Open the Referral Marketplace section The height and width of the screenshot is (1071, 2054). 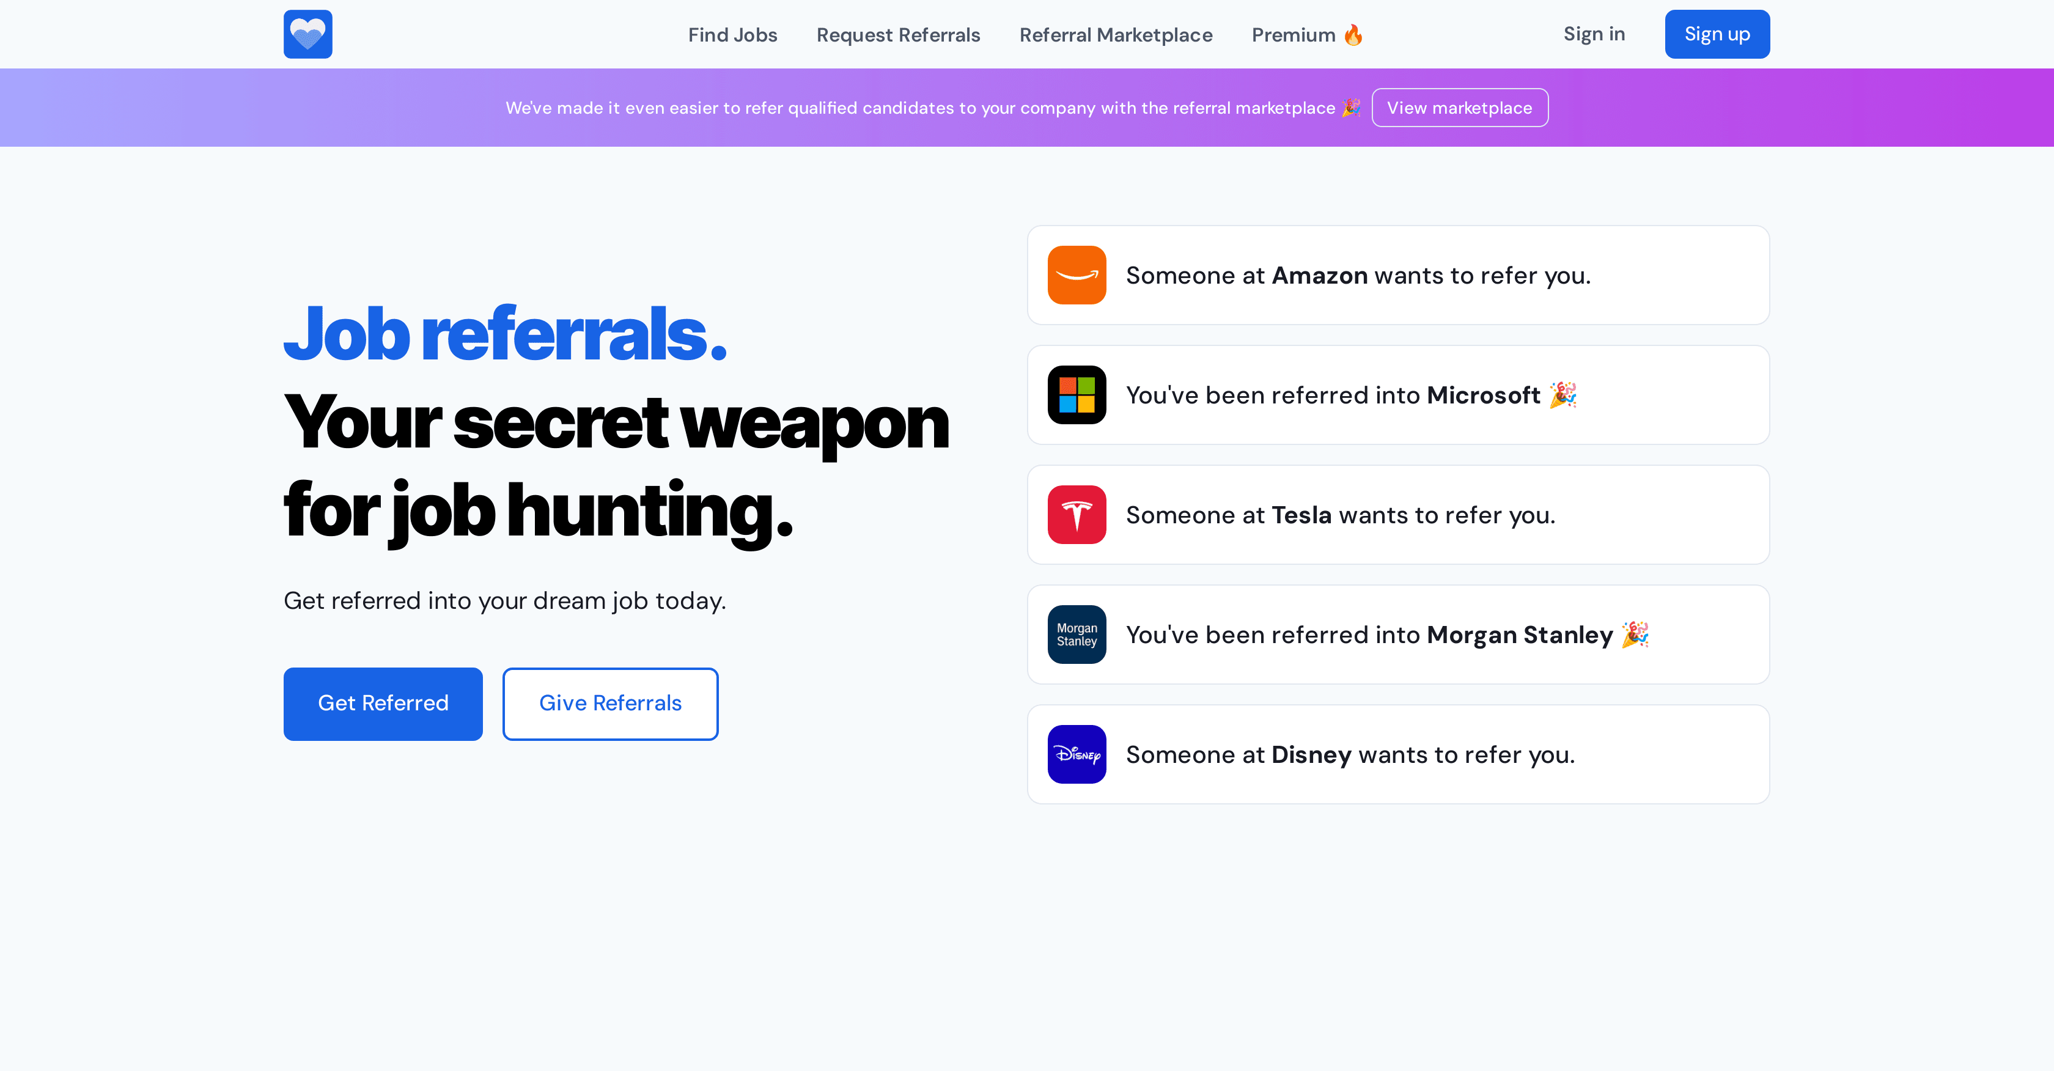coord(1116,34)
